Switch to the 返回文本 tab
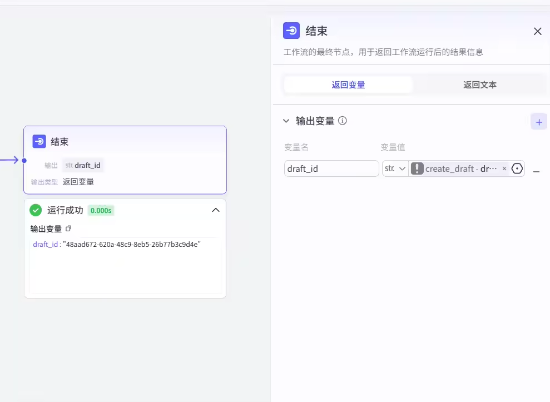Viewport: 550px width, 402px height. click(479, 85)
